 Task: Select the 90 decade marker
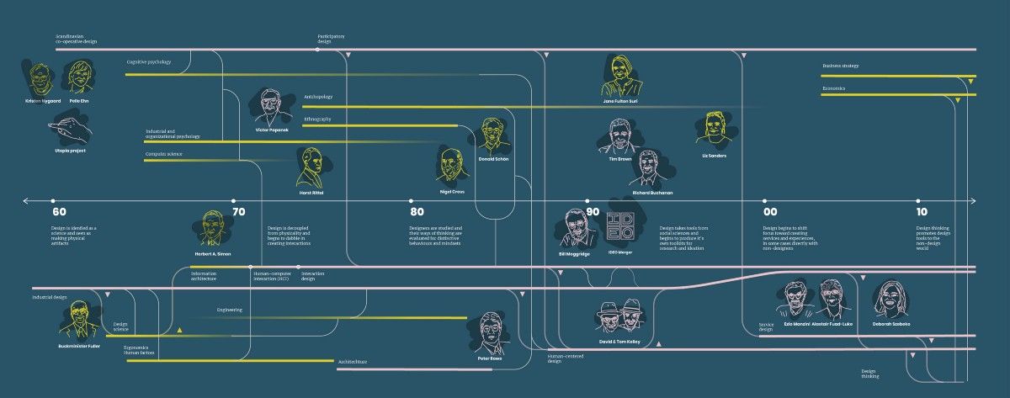pyautogui.click(x=593, y=212)
